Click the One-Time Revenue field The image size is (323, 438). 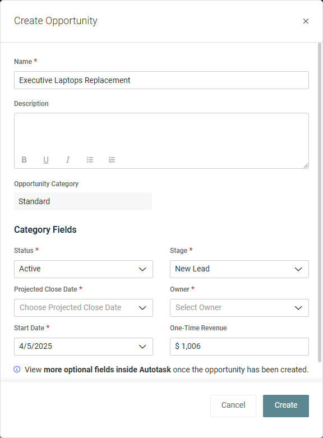pyautogui.click(x=239, y=347)
